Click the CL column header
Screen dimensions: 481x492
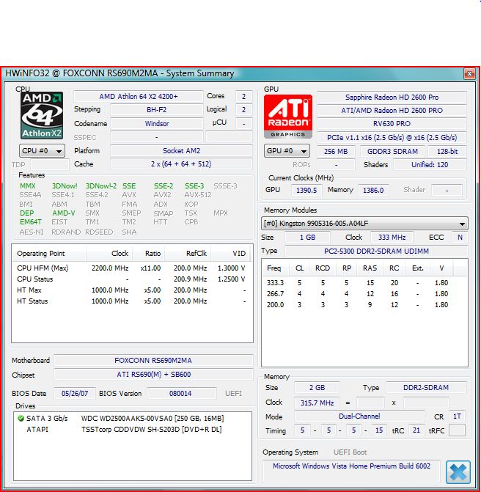(299, 268)
